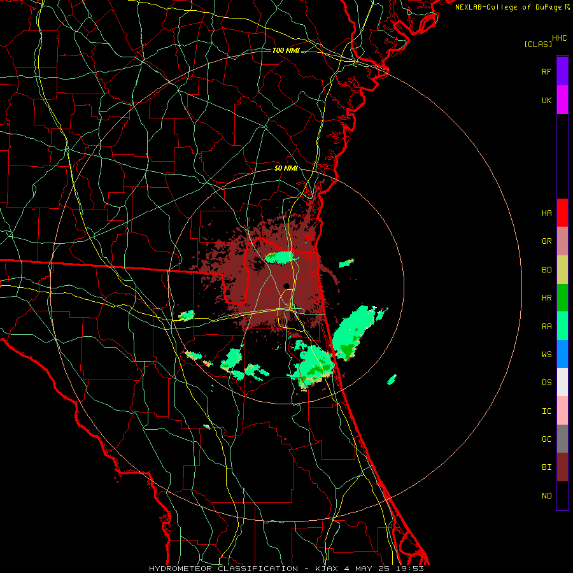Click the Hydrometeor Classification KJAX title caption

tap(286, 569)
